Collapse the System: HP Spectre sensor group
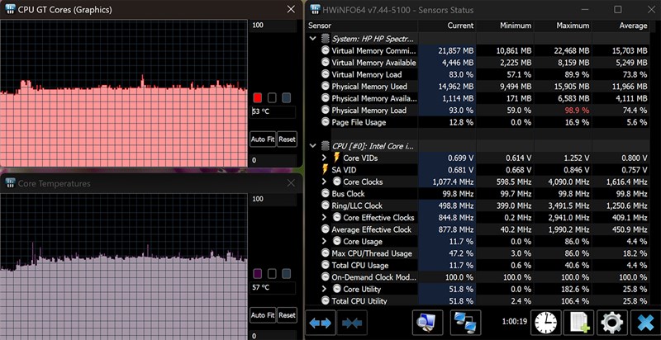This screenshot has width=661, height=340. click(312, 38)
